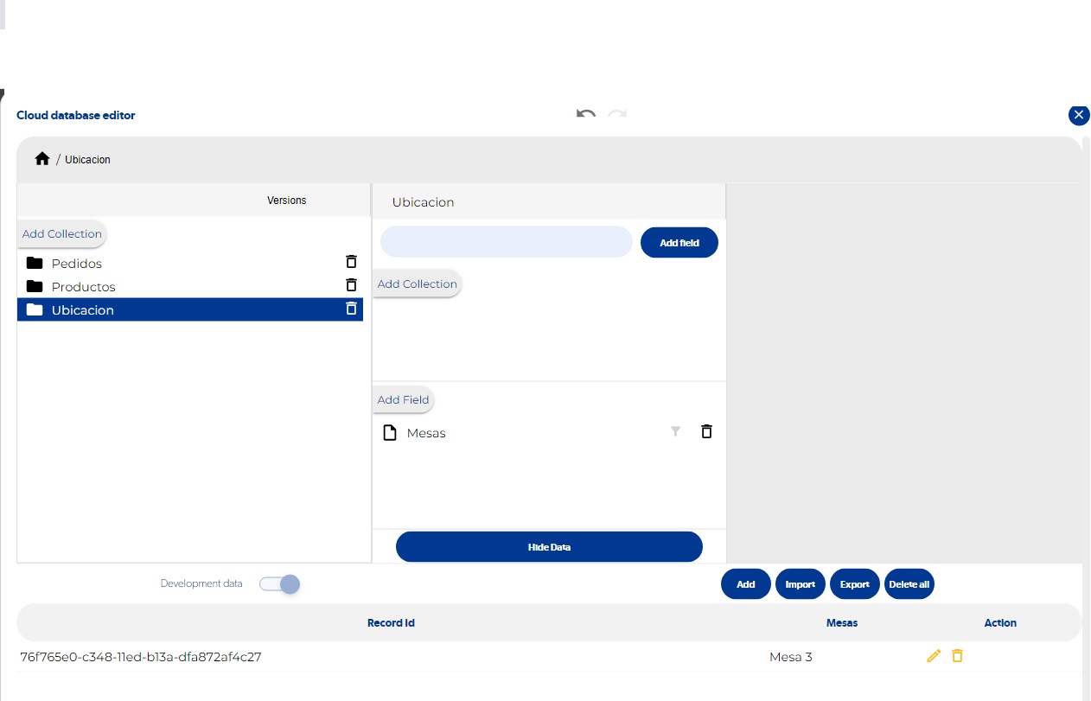Screen dimensions: 1091x701
Task: Open the filter icon on the Mesas field
Action: 675,431
